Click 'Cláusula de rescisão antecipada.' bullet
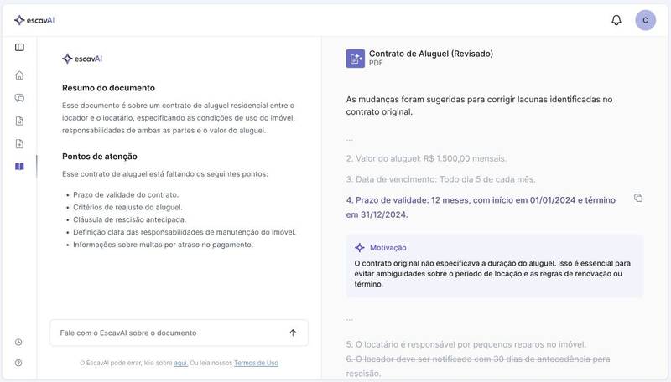 [x=130, y=219]
